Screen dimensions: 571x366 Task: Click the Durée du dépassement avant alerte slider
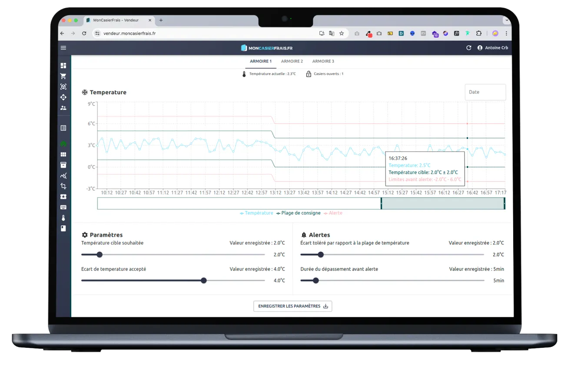[392, 280]
